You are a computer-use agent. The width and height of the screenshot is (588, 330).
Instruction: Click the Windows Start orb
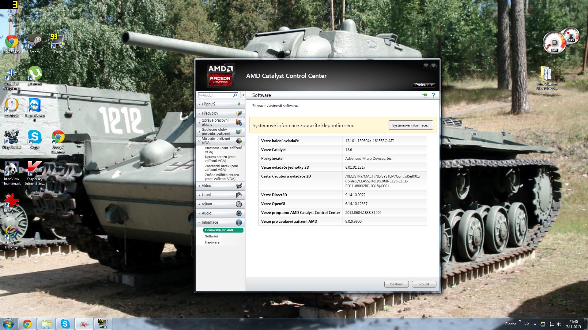pos(8,324)
